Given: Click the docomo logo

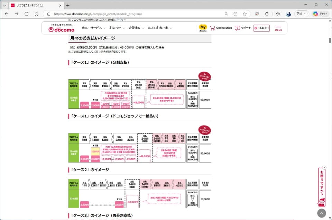Looking at the screenshot, I should tap(62, 28).
